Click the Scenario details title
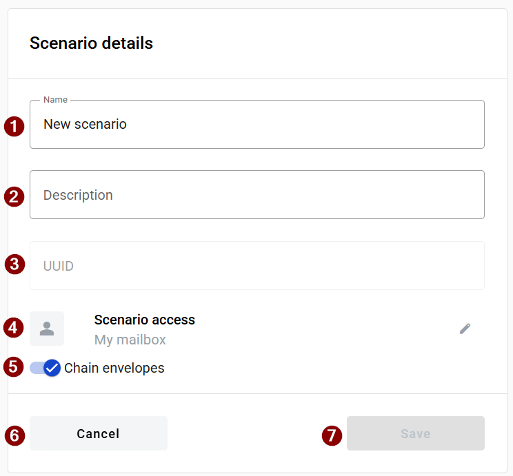 click(91, 43)
